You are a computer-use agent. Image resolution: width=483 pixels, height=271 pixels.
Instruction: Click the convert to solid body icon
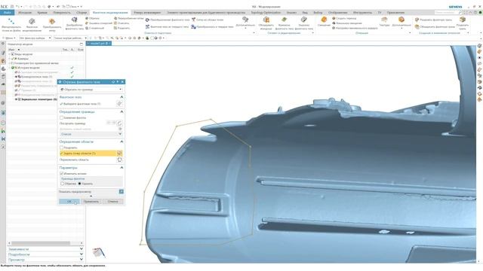[x=193, y=27]
